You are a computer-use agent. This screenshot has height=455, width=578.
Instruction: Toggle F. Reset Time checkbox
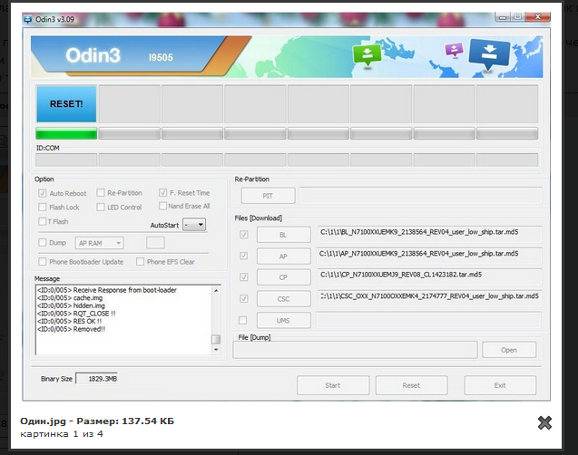coord(163,192)
